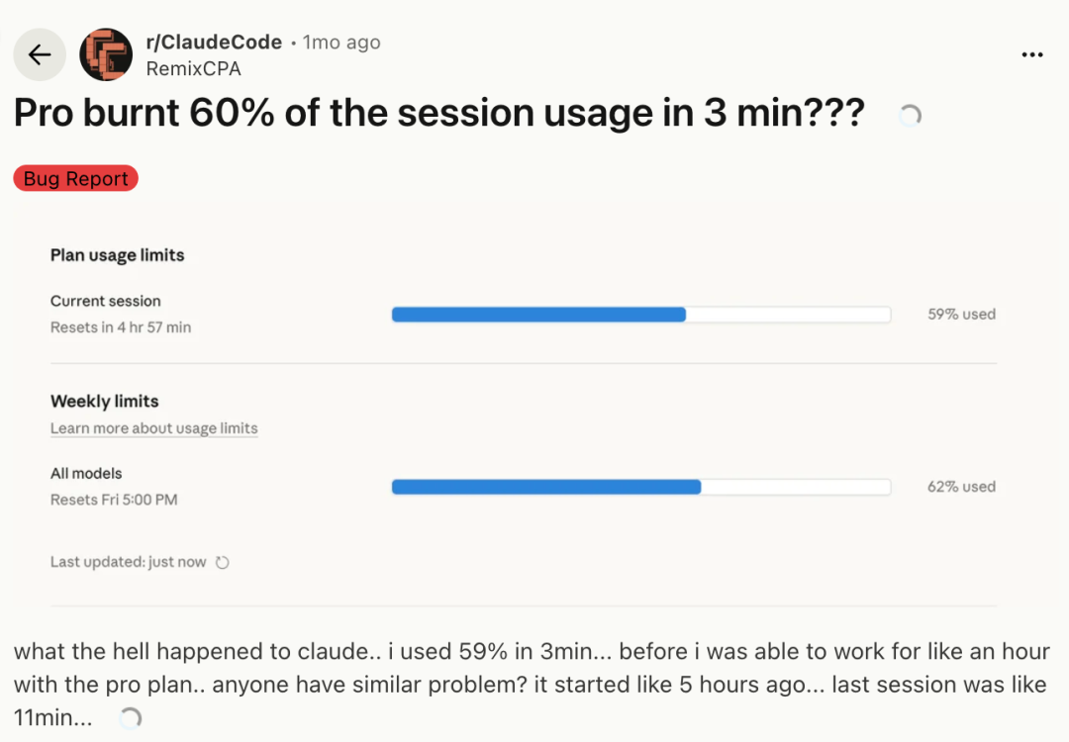Click Resets in 4 hr 57 min text
Viewport: 1069px width, 742px height.
(121, 327)
